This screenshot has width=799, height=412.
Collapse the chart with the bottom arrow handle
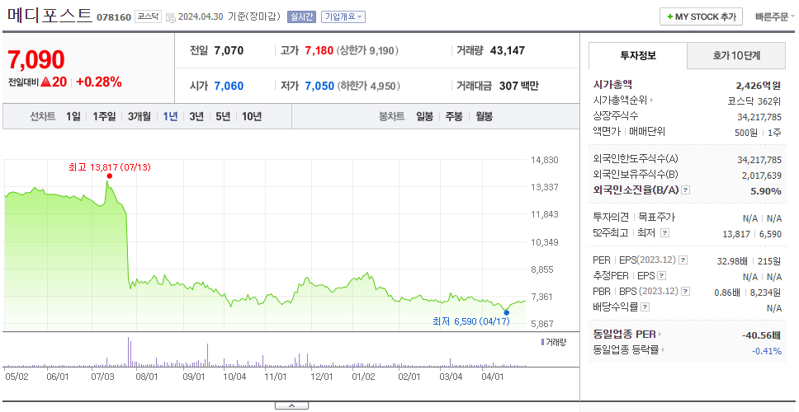291,405
